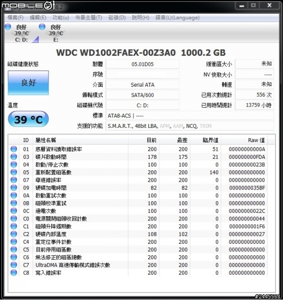Click the 39 °C temperature badge
Viewport: 283px width, 300px height.
28,119
